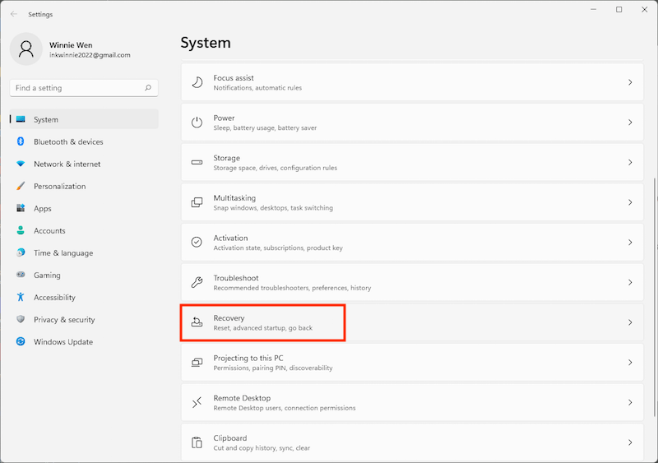Image resolution: width=658 pixels, height=463 pixels.
Task: Click the Bluetooth icon in the sidebar
Action: [21, 141]
